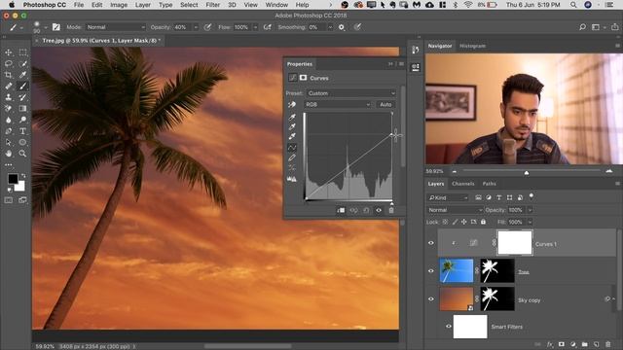623x350 pixels.
Task: Toggle Smart Filters visibility
Action: (449, 327)
